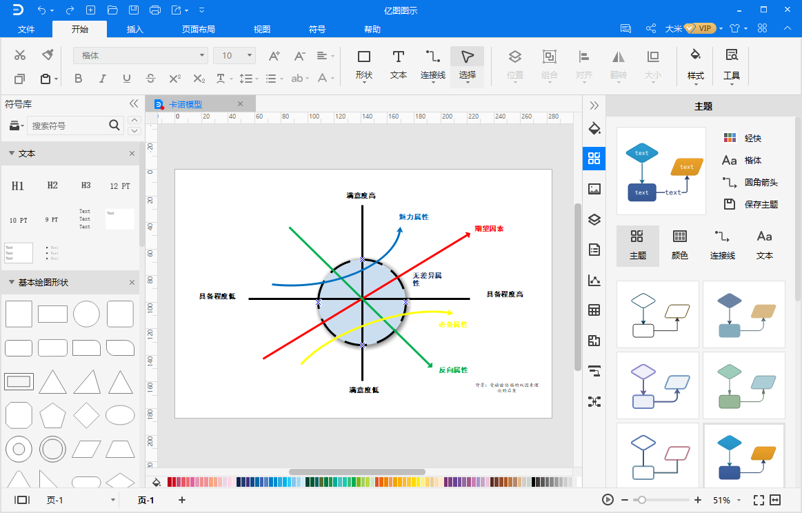802x513 pixels.
Task: Toggle italic text formatting
Action: [x=102, y=78]
